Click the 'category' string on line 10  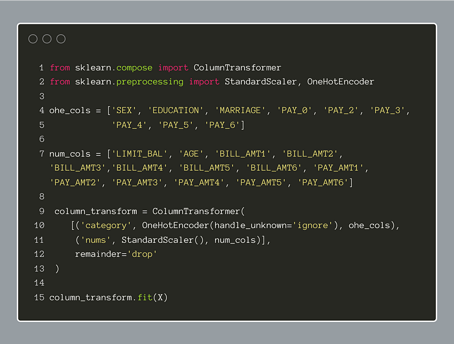106,225
